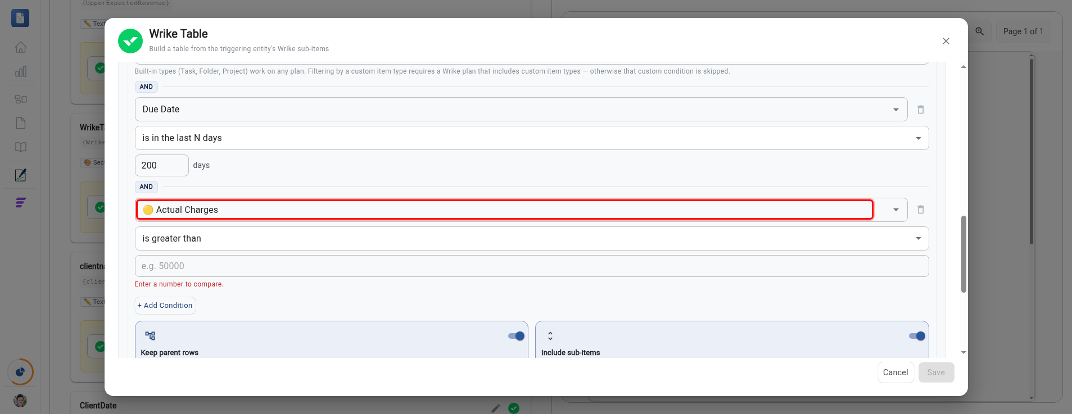Toggle Keep parent rows switch
The width and height of the screenshot is (1072, 414).
pos(516,336)
